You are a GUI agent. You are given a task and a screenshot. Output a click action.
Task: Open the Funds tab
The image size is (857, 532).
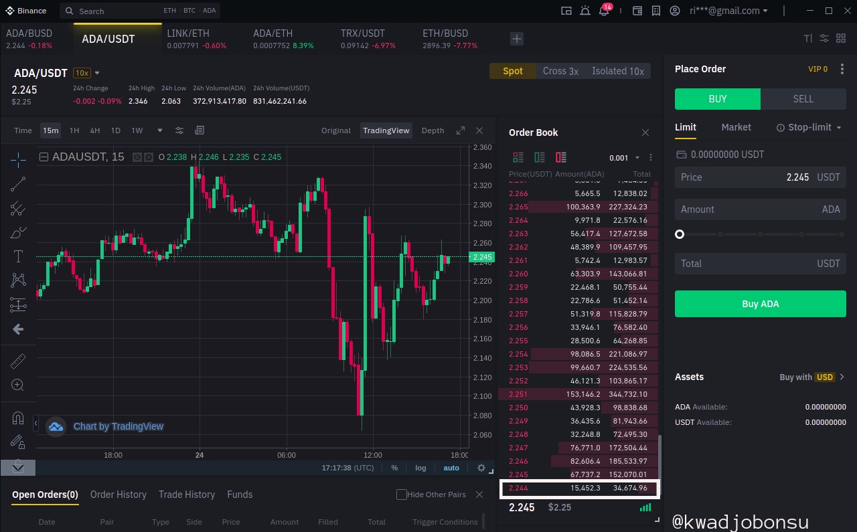click(240, 495)
